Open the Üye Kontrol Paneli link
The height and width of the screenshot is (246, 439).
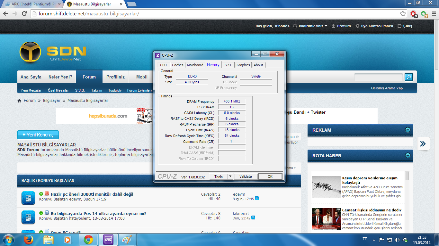point(374,26)
